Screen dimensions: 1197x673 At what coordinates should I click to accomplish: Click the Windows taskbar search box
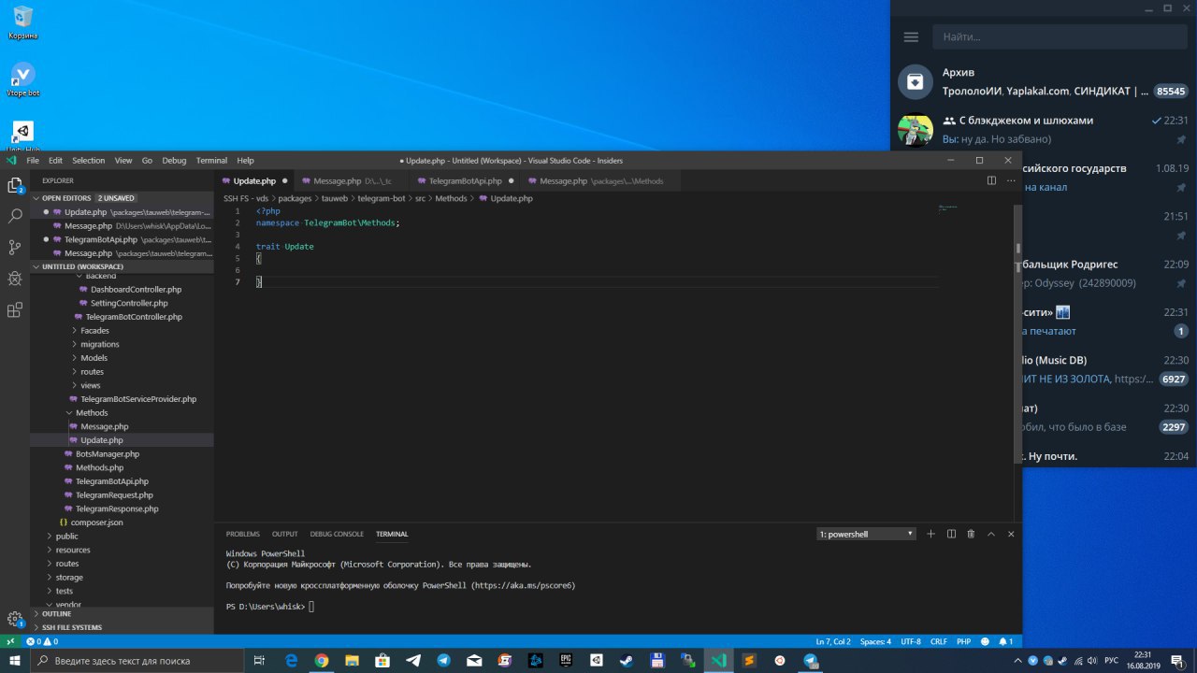tap(137, 660)
